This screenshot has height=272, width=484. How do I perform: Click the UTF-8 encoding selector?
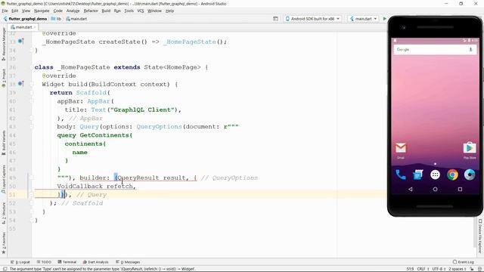439,269
